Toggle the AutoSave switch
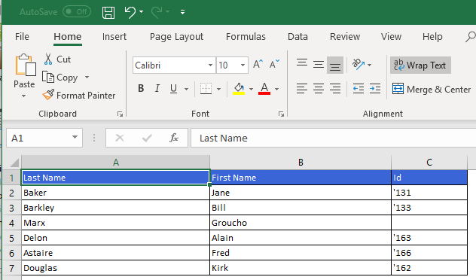 pos(77,12)
